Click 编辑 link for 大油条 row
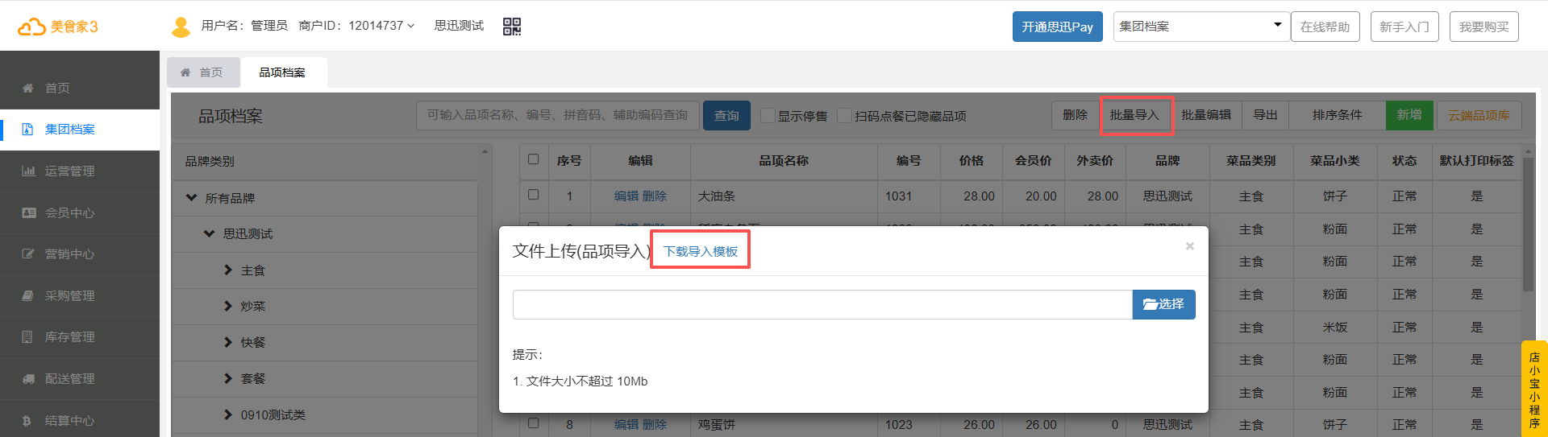Viewport: 1548px width, 437px height. [x=626, y=196]
